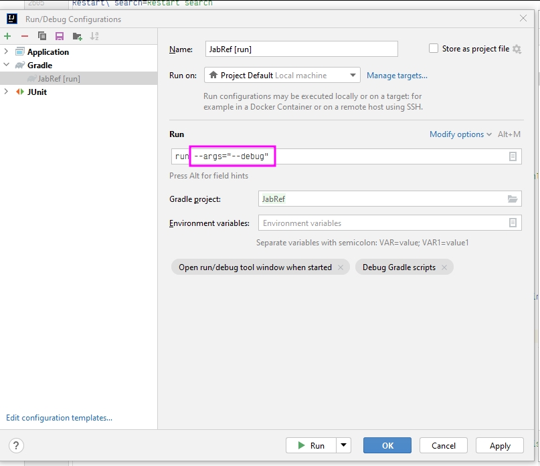Open the help question mark button
This screenshot has height=466, width=540.
(x=16, y=445)
